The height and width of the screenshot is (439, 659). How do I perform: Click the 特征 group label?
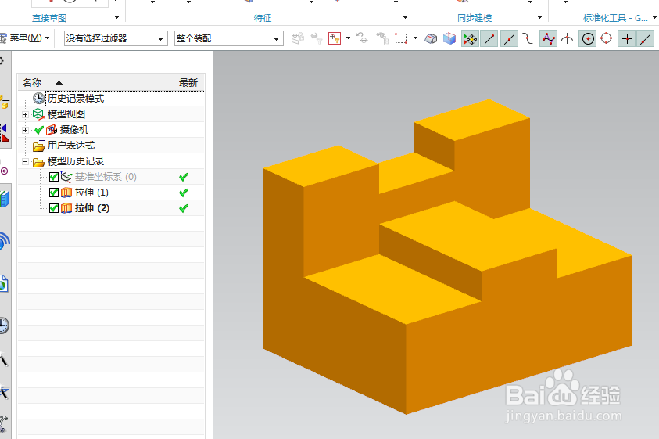[x=263, y=18]
